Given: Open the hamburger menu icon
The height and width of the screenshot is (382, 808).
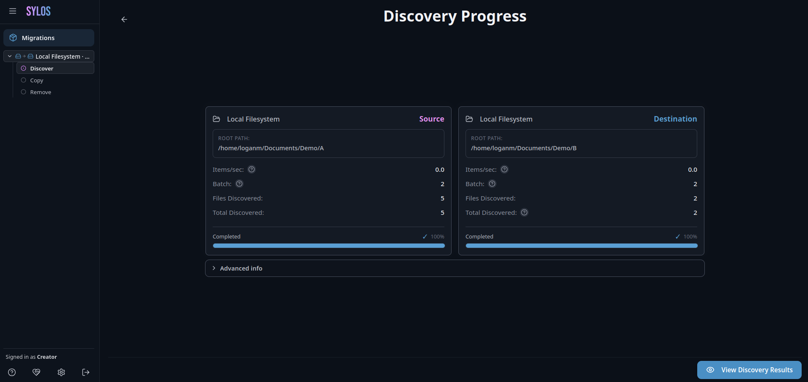Looking at the screenshot, I should (13, 11).
